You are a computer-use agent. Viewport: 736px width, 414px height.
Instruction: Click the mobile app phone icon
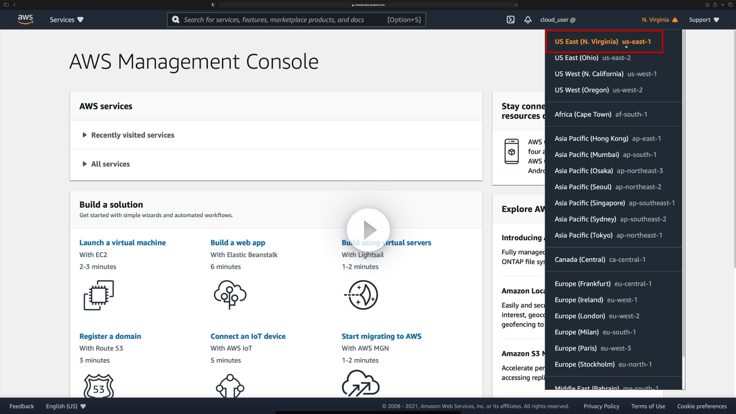point(511,152)
